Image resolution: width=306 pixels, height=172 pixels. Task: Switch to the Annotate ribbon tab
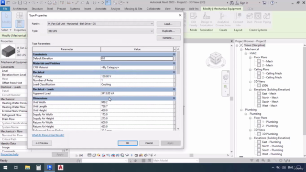click(101, 9)
